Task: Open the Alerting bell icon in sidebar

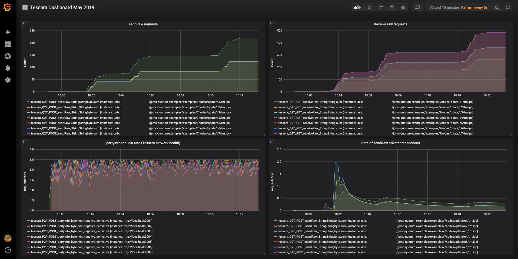Action: (8, 68)
